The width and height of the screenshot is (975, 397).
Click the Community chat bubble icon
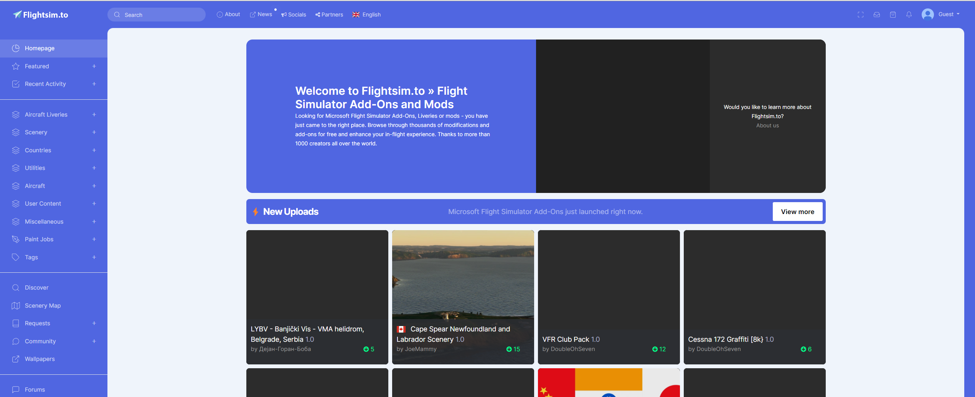click(x=16, y=341)
